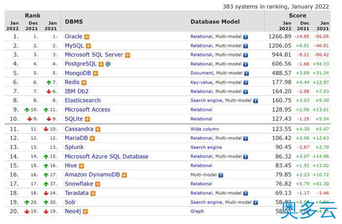Open the MariaDB link
This screenshot has height=224, width=342.
pos(76,138)
